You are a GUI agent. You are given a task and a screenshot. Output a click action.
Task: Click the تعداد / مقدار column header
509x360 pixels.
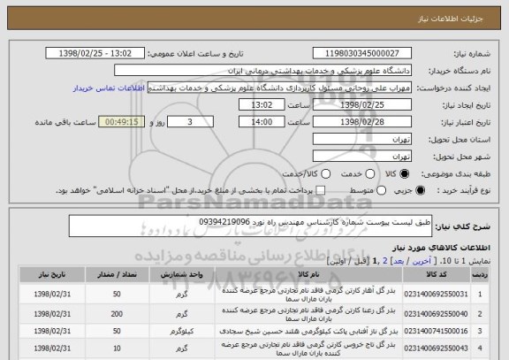click(118, 275)
